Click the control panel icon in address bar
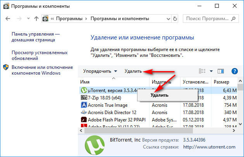 [x=45, y=19]
